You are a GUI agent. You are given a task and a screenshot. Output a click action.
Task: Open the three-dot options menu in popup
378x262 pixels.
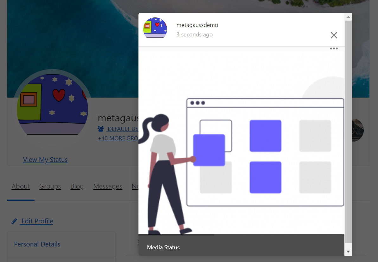coord(334,48)
